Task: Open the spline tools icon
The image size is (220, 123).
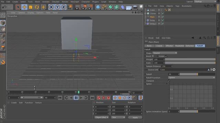Action: point(104,7)
